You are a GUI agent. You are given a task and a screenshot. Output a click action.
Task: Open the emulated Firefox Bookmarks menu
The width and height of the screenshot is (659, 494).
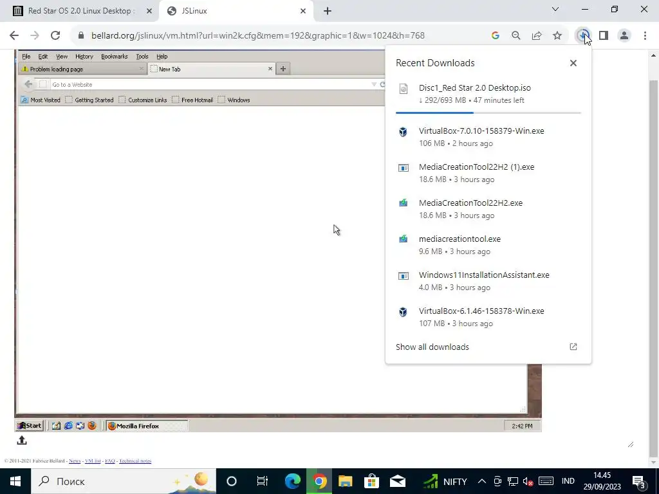point(115,57)
